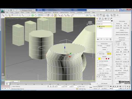Viewport: 132px width, 99px height.
Task: Select Vertex sub-object level icon
Action: click(99, 59)
